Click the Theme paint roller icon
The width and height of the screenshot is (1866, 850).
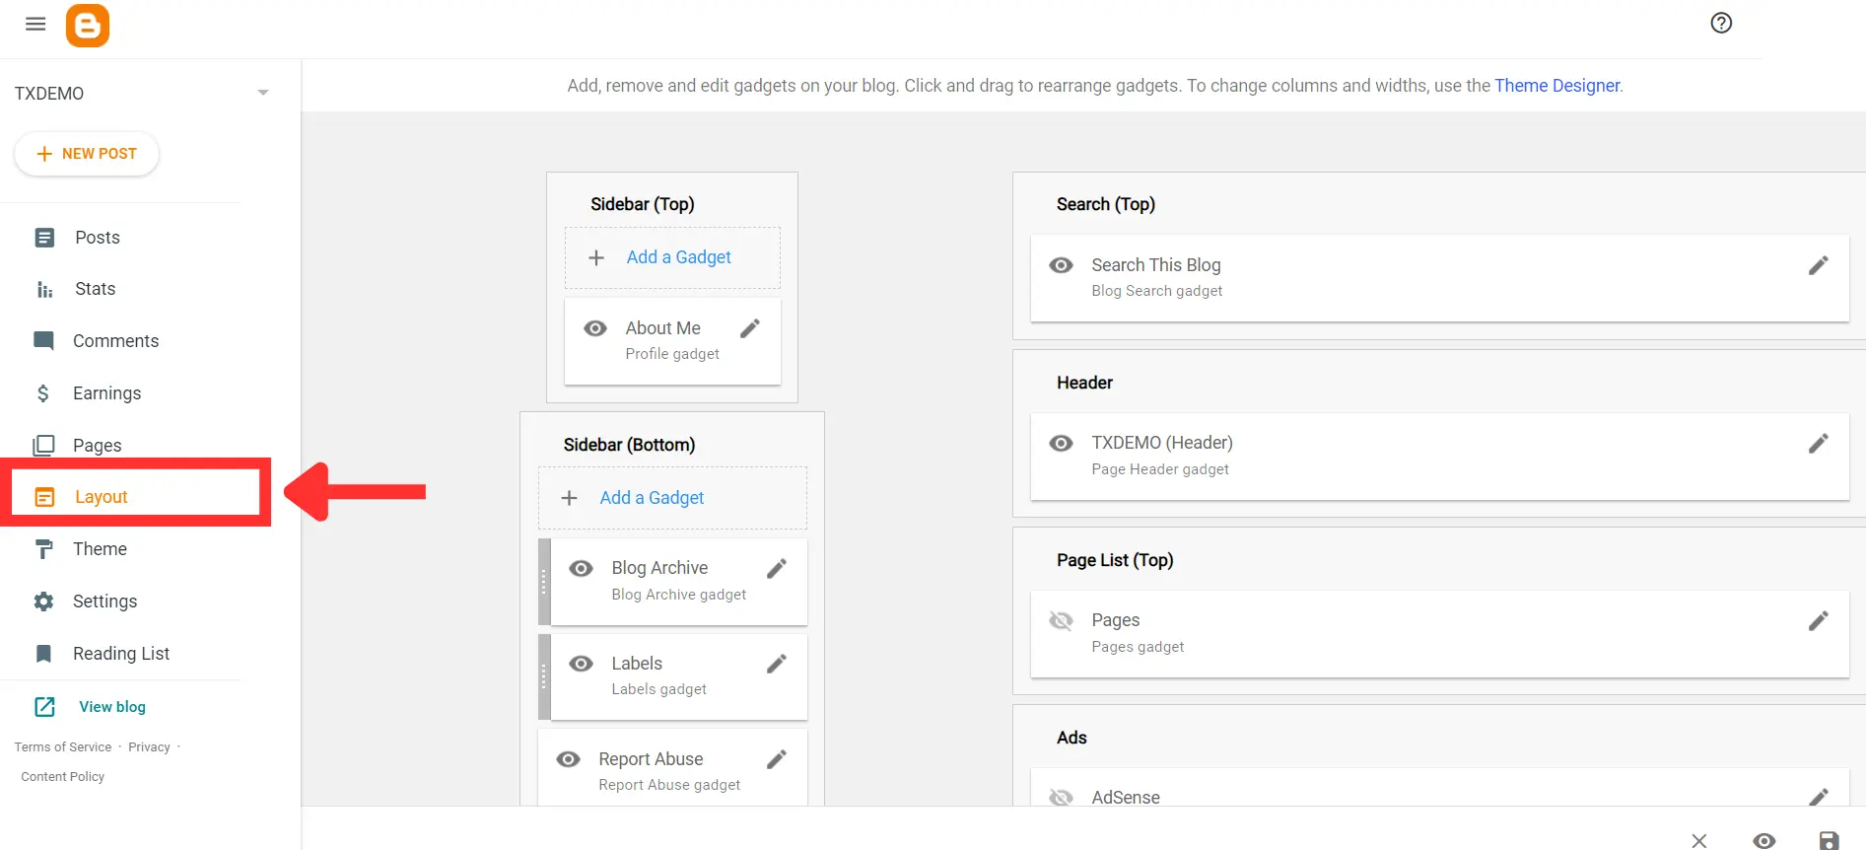pos(43,549)
